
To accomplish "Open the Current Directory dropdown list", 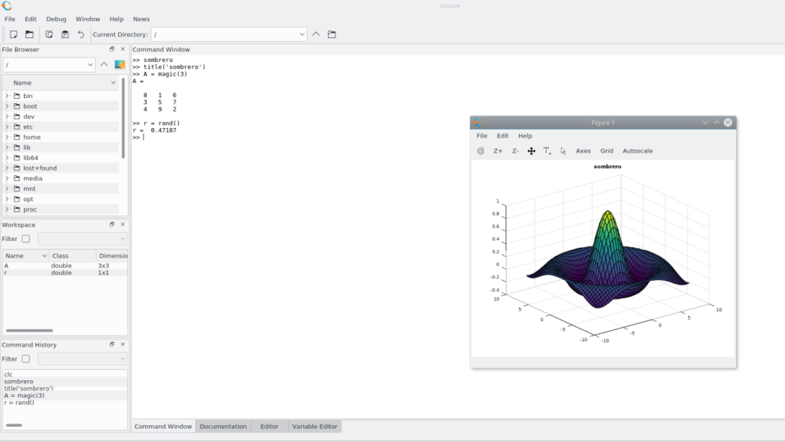I will click(x=302, y=35).
